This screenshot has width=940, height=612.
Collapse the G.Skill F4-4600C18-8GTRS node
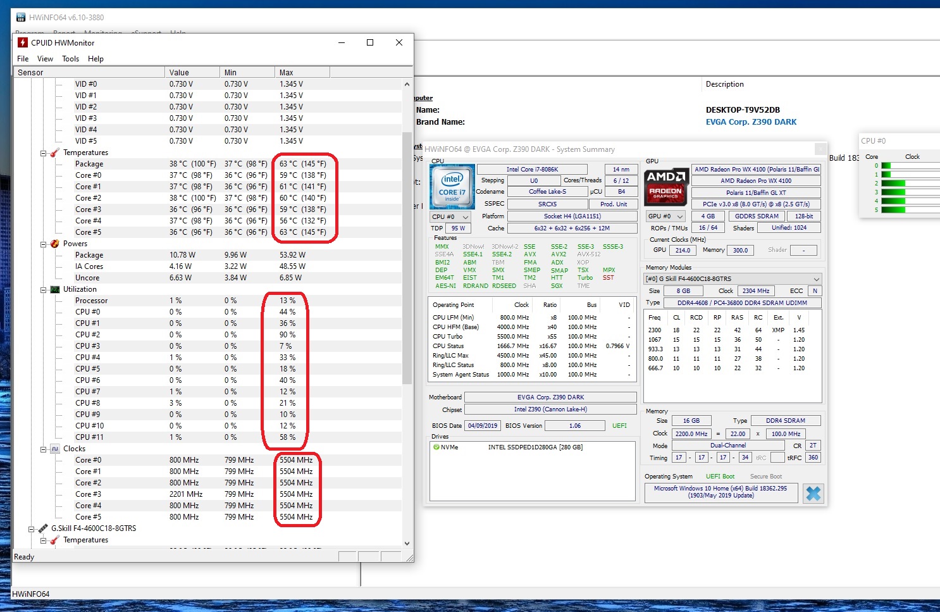pos(32,529)
